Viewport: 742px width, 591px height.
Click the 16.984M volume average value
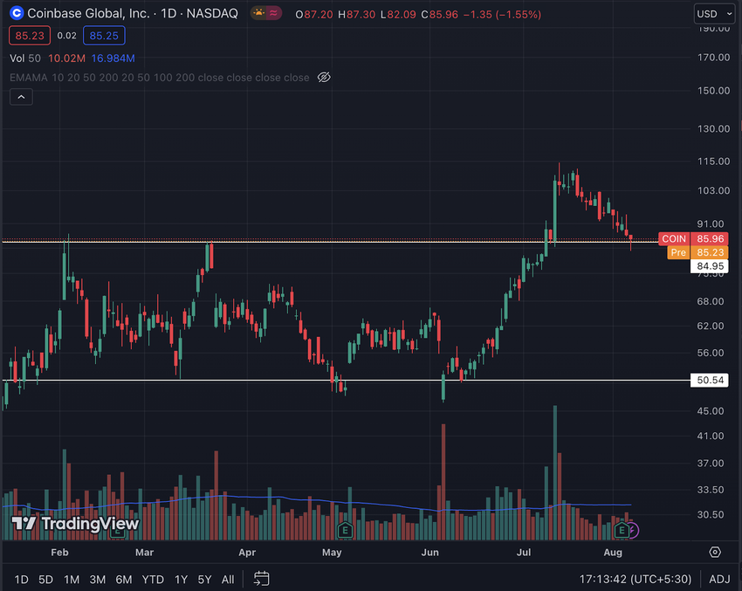pyautogui.click(x=113, y=58)
